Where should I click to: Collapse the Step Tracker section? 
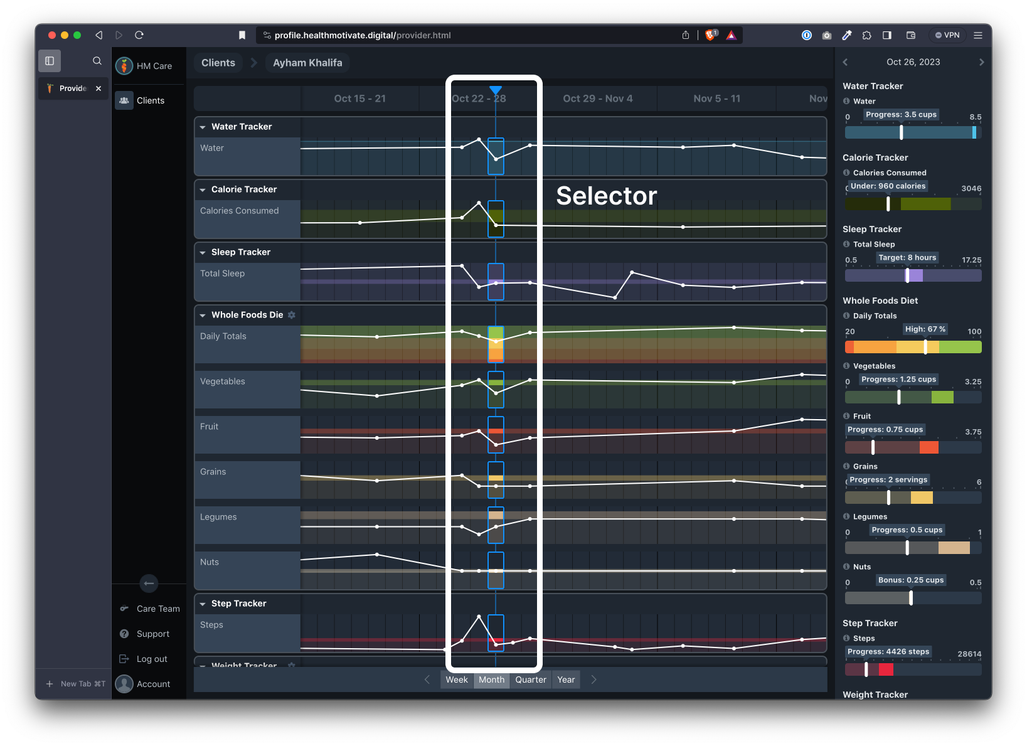pyautogui.click(x=203, y=604)
